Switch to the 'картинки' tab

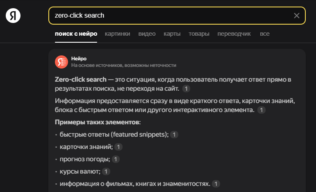point(117,34)
